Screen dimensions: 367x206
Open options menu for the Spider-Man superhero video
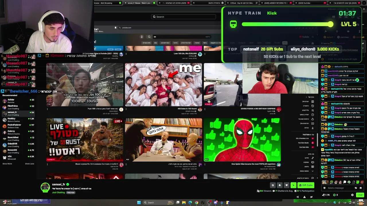point(205,164)
